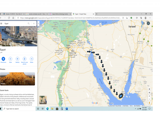Open the Edge favorites list
Screen dimensions: 160x123
137,18
